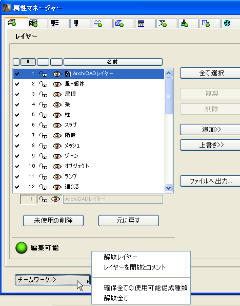Click the layer list scroll-down arrow
240x306 pixels.
click(168, 188)
